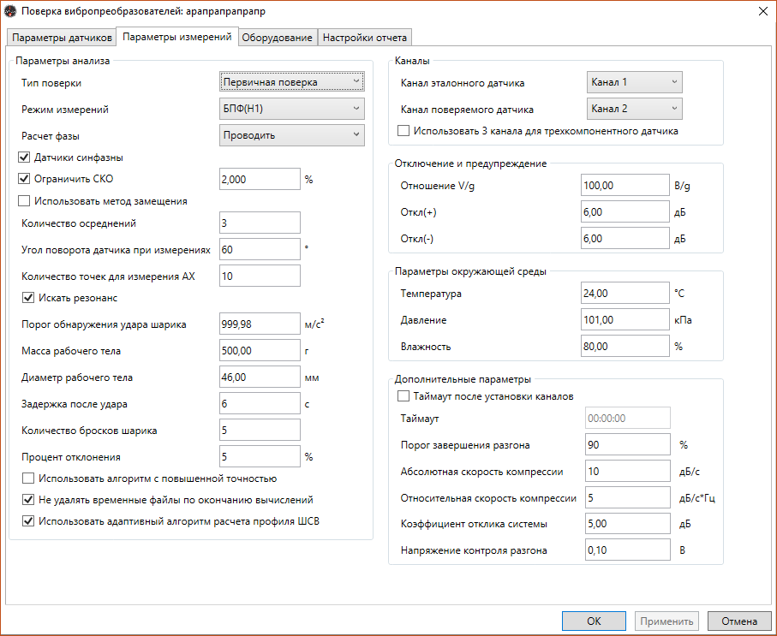This screenshot has width=777, height=636.
Task: Open 'Канал эталонного датчика' dropdown
Action: pos(634,82)
